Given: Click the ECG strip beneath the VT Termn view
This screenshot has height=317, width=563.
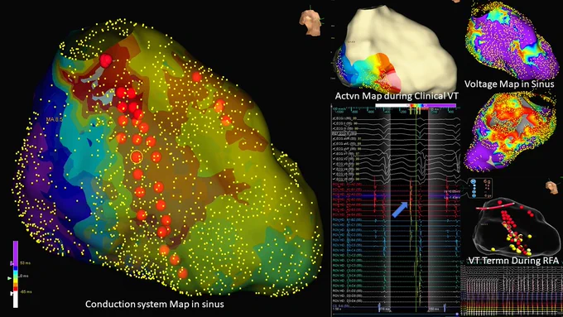Looking at the screenshot, I should tap(512, 291).
